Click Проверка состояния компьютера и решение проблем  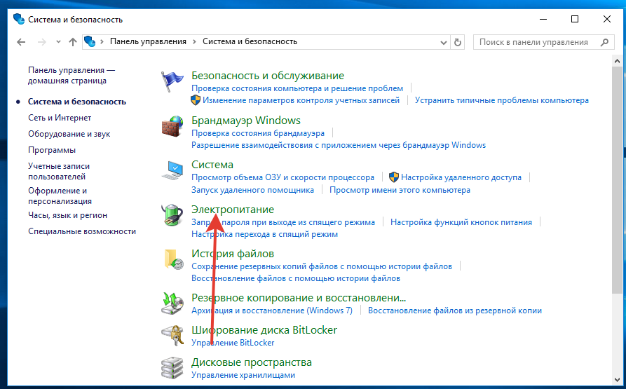(297, 88)
